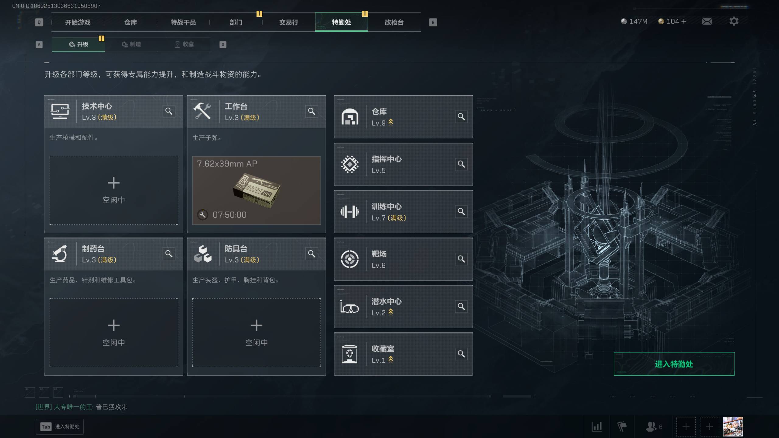Expand the 训练中心 Lv.7 panel
The width and height of the screenshot is (779, 438).
pos(403,212)
